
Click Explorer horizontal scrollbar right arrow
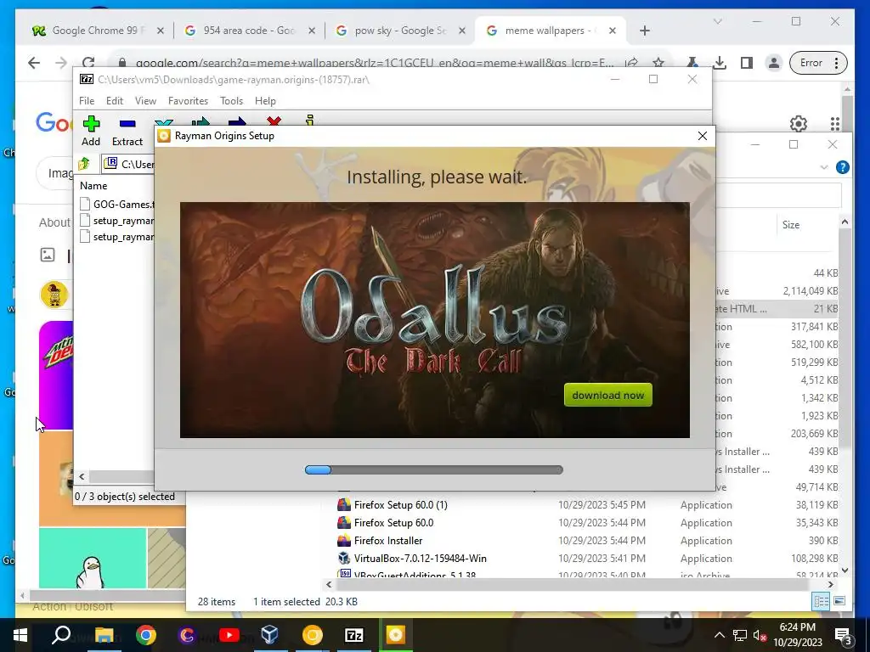831,584
